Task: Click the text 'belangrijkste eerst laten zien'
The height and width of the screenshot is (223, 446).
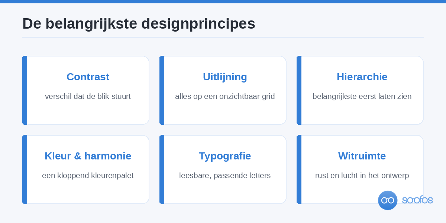Action: (362, 97)
